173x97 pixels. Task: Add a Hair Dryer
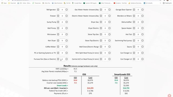click(66, 40)
